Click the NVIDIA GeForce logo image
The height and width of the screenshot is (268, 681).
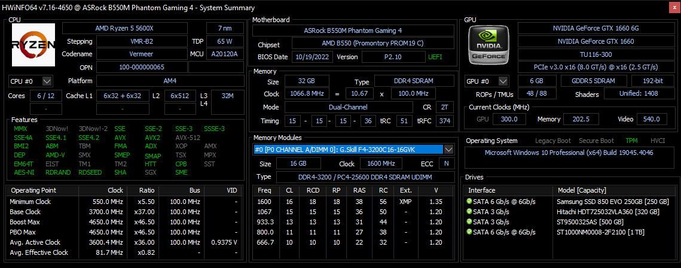(x=488, y=45)
